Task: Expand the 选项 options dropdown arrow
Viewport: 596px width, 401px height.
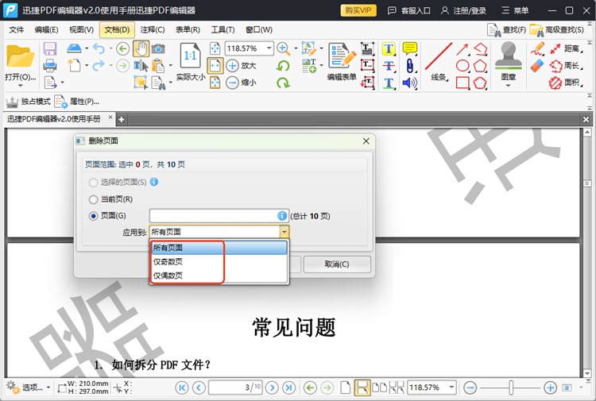Action: (x=48, y=388)
